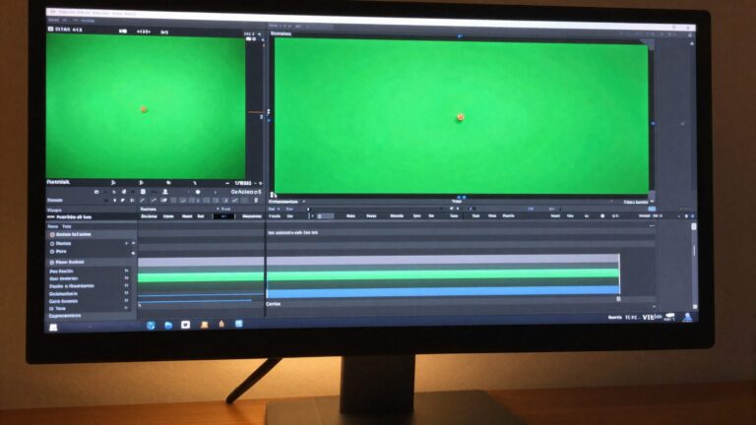Toggle the red circle on the first track header

pos(52,235)
